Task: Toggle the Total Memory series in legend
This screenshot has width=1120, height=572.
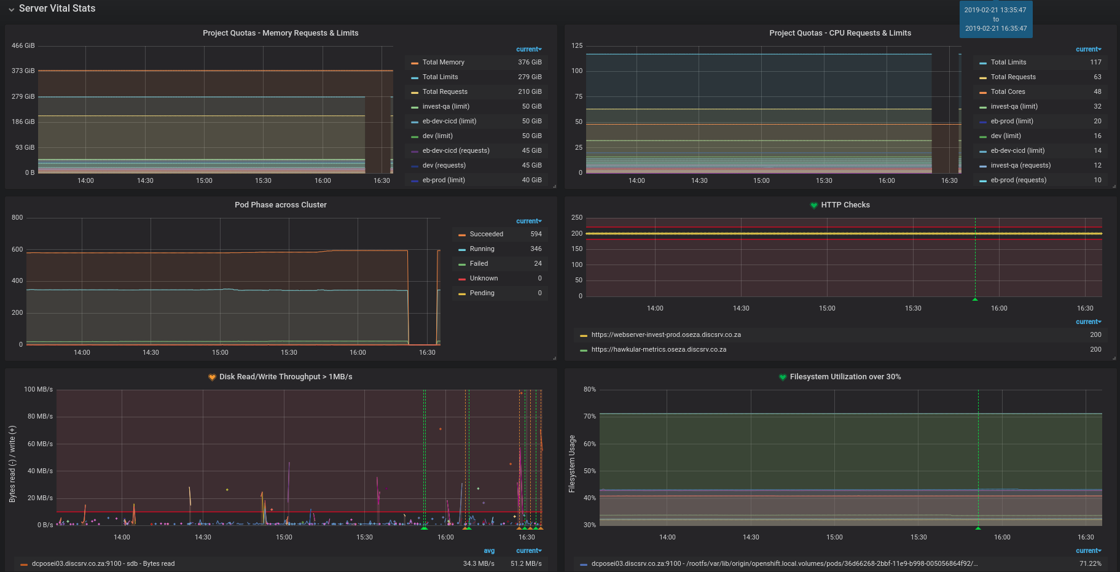Action: tap(443, 63)
